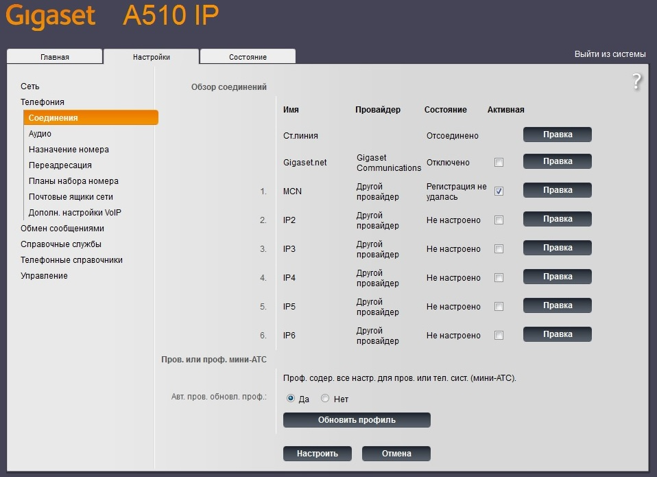This screenshot has width=657, height=477.
Task: Click Правка for MCN row
Action: pos(558,190)
